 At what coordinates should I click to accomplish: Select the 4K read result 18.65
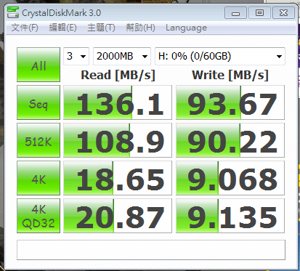pyautogui.click(x=118, y=178)
